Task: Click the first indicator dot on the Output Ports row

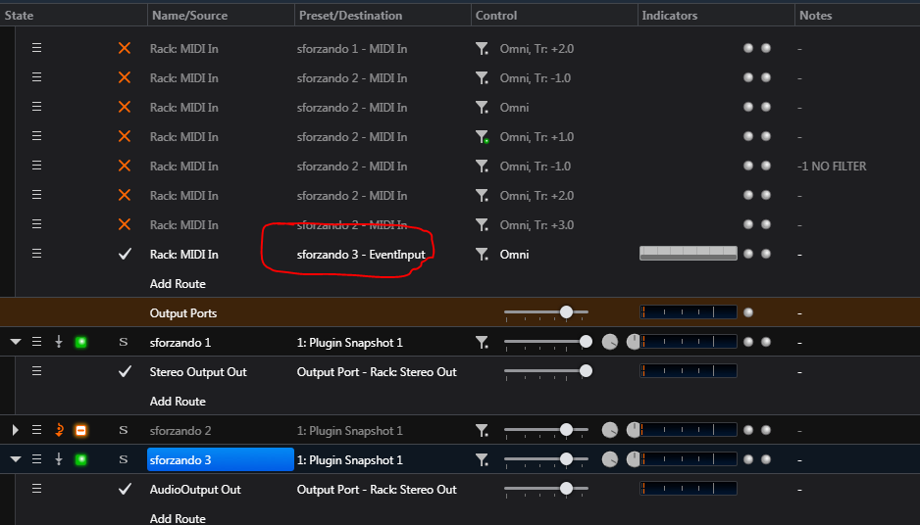Action: click(x=748, y=312)
